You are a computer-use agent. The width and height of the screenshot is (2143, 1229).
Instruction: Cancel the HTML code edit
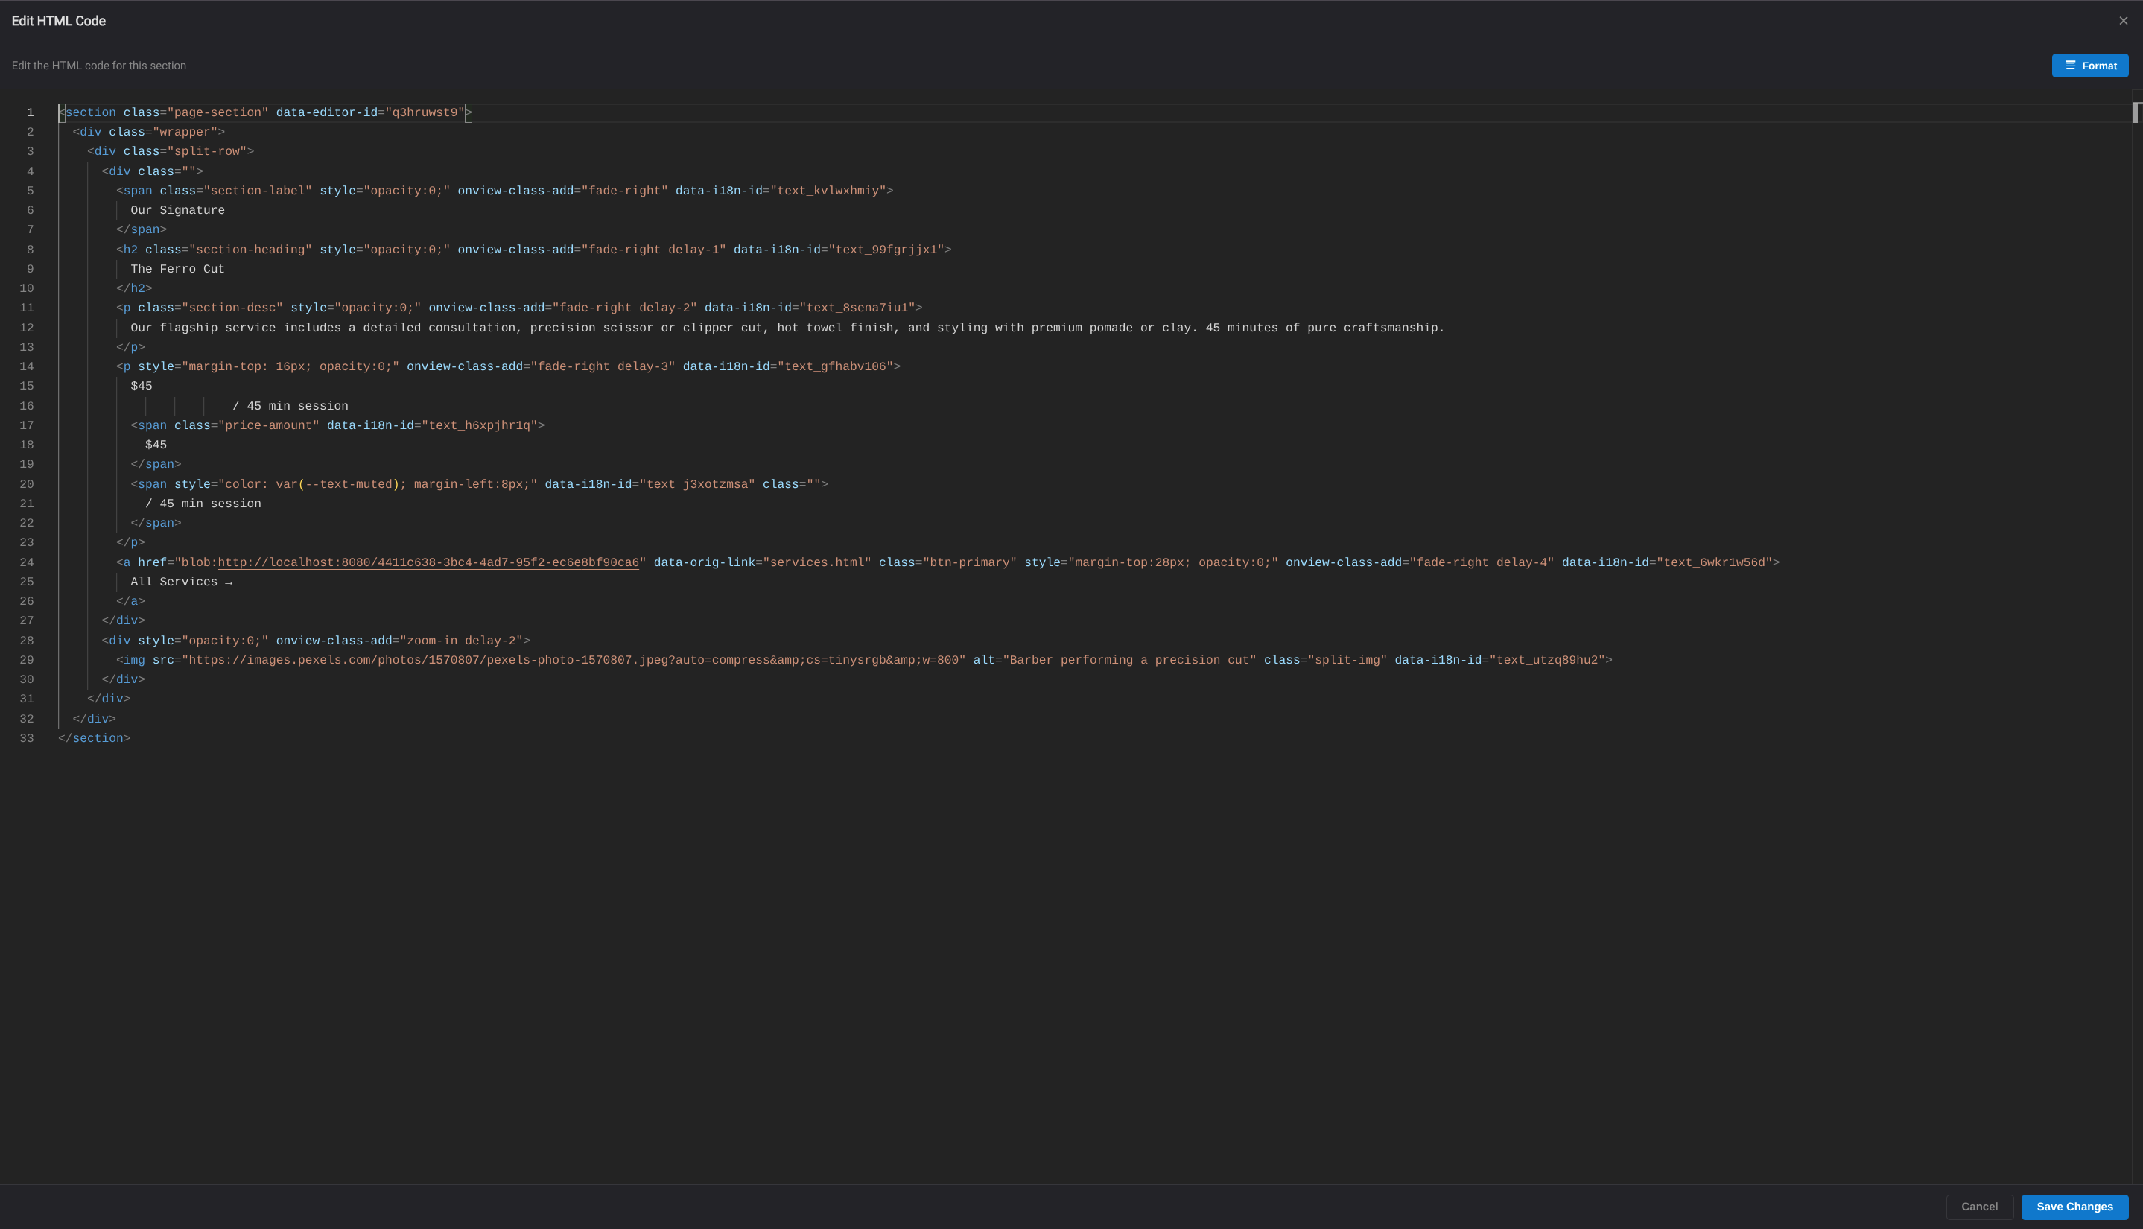pos(1979,1206)
